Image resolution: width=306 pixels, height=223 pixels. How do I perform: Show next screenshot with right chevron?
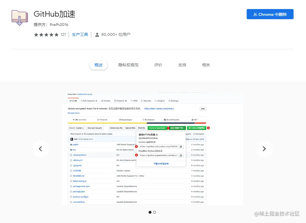coord(264,149)
